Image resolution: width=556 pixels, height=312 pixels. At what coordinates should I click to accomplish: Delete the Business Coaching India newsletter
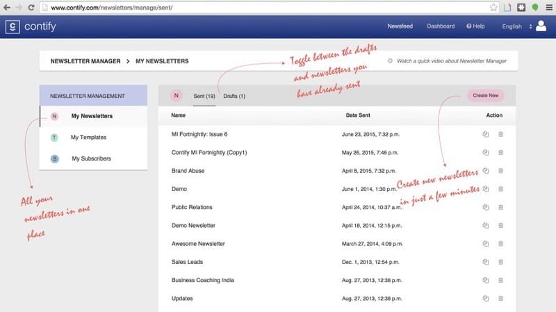500,280
